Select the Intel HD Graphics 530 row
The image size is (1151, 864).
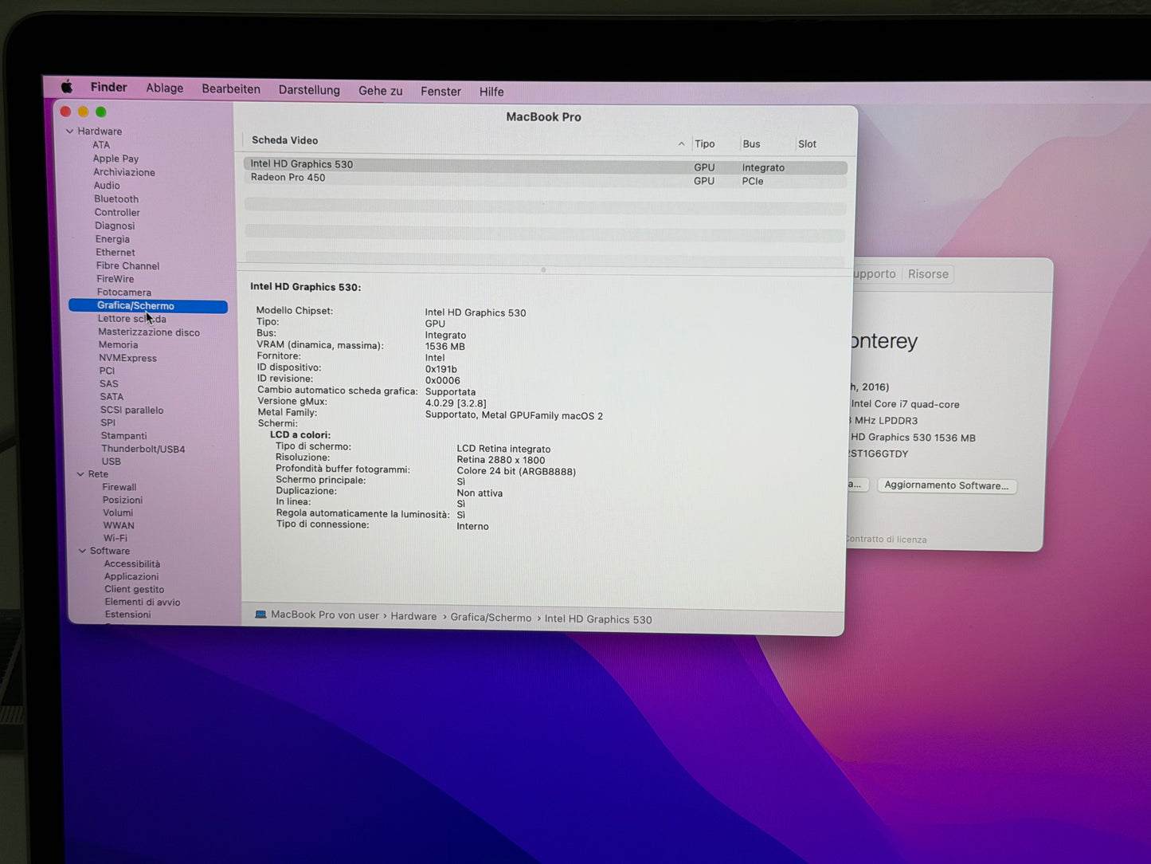tap(545, 166)
